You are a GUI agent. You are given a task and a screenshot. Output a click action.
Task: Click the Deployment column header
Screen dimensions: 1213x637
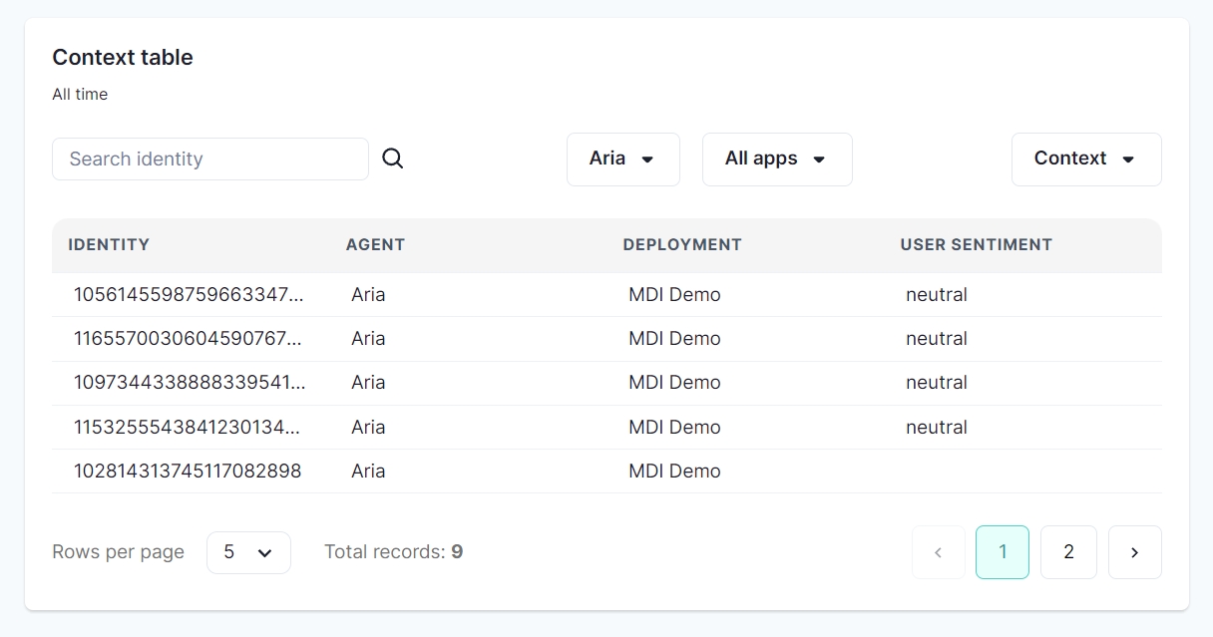(x=681, y=244)
